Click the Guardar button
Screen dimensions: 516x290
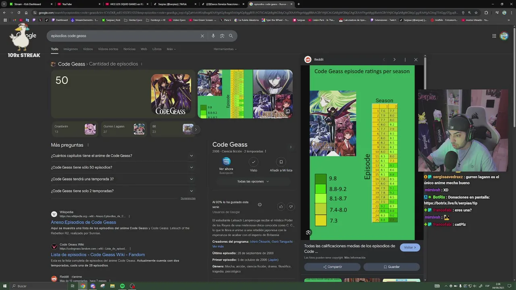391,267
